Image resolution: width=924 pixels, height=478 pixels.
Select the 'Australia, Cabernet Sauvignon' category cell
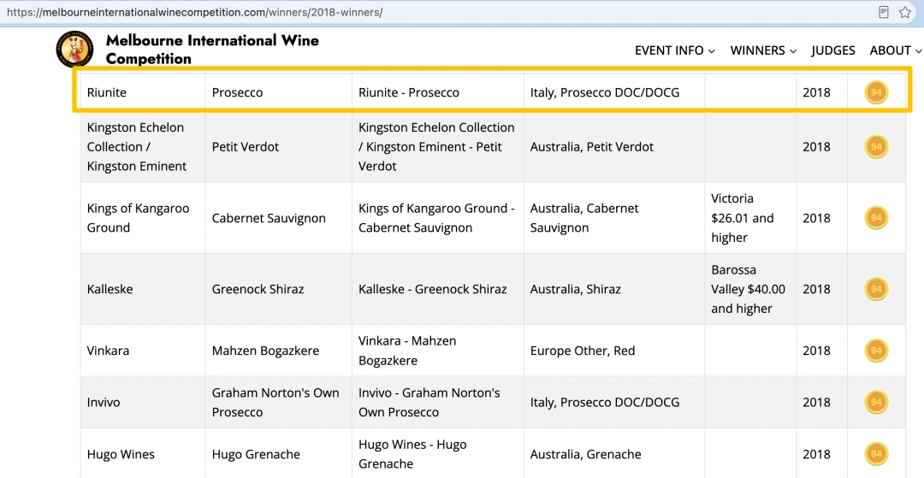(x=614, y=218)
